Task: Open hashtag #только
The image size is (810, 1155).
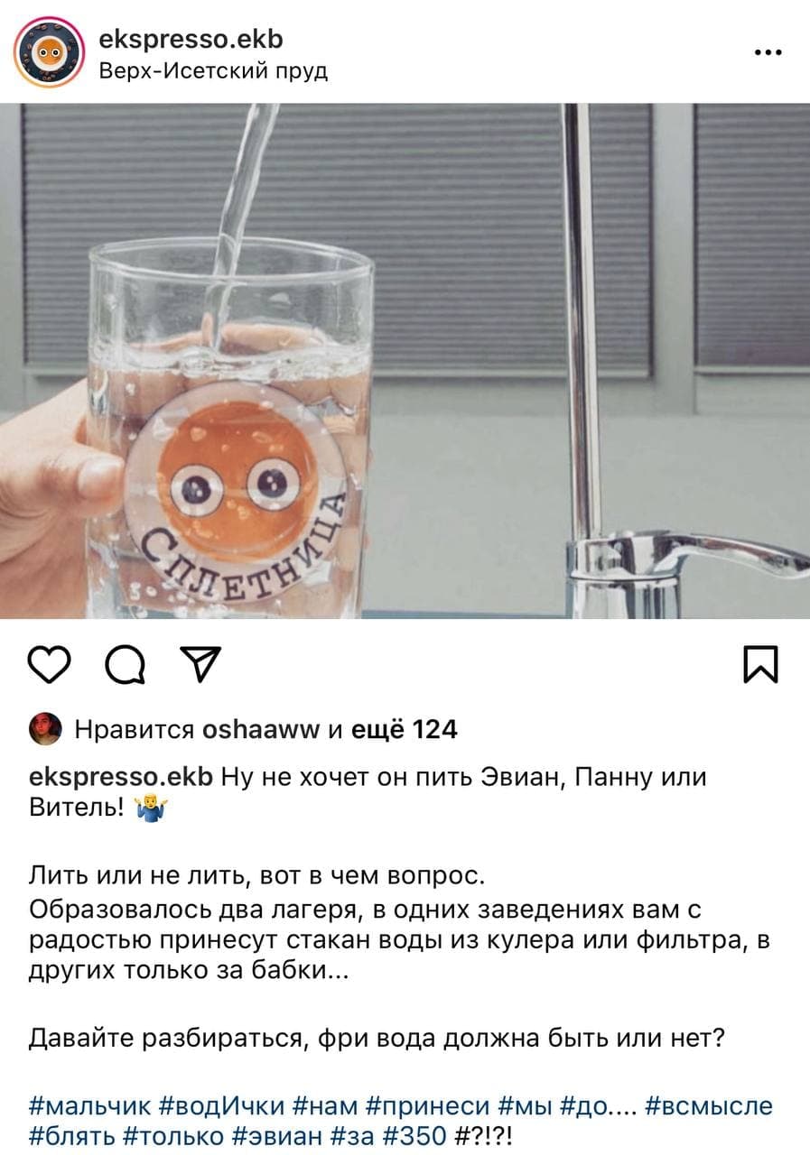Action: pos(171,1134)
